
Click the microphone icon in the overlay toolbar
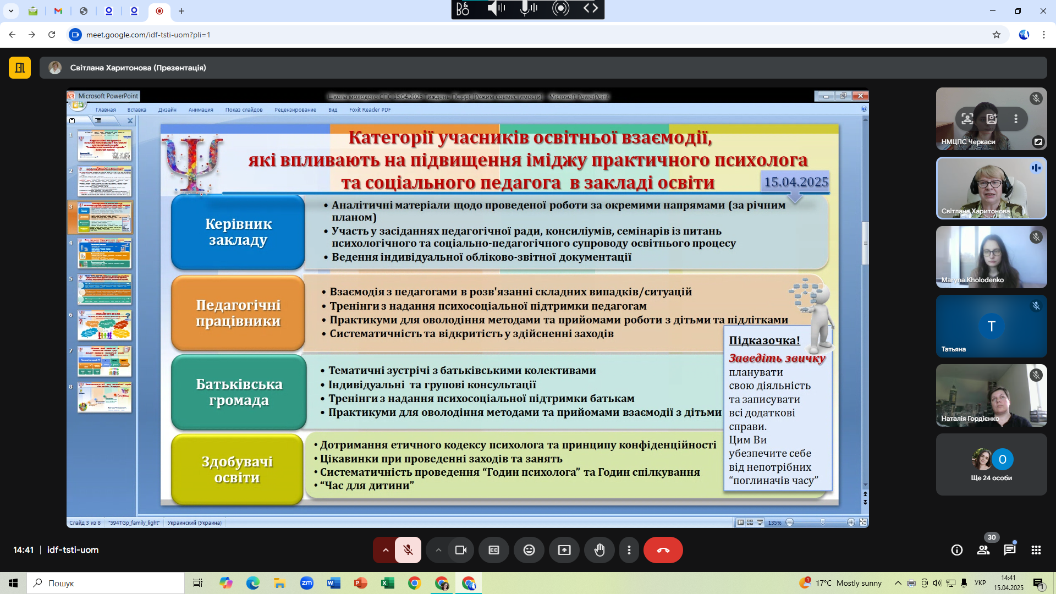point(528,8)
